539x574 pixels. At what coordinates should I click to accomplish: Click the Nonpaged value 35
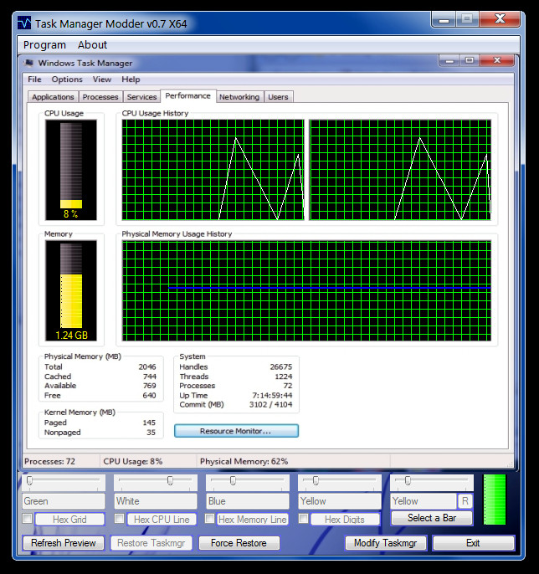click(151, 433)
